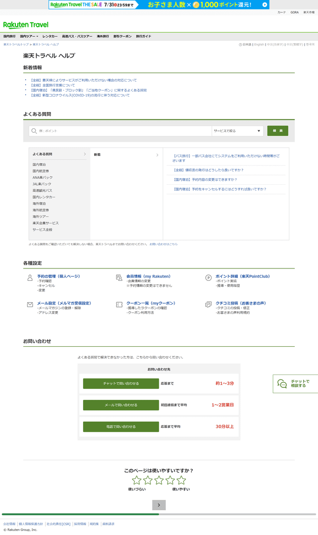Open the メール設定（メルマガ受信設定）link
318x535 pixels.
coord(64,303)
